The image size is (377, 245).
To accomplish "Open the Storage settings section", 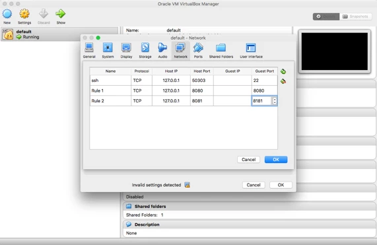I will click(x=145, y=50).
